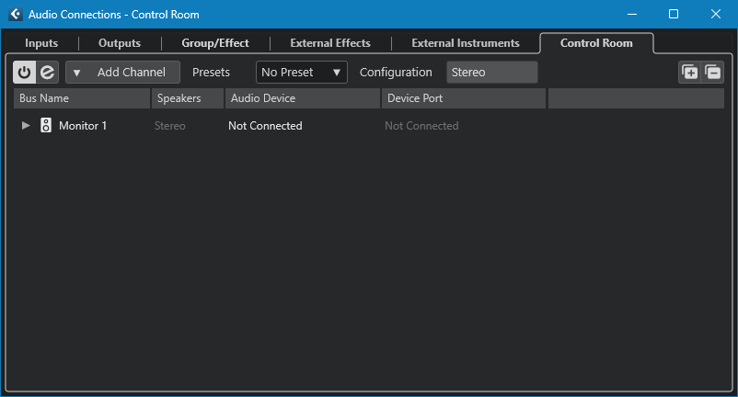Maximize the Audio Connections window
The image size is (738, 397).
673,15
